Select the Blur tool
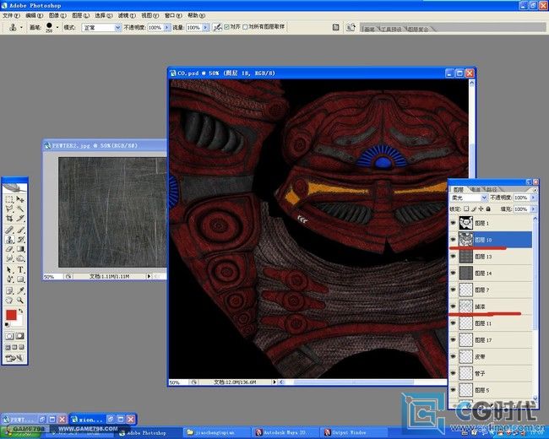This screenshot has height=439, width=549. pyautogui.click(x=9, y=258)
